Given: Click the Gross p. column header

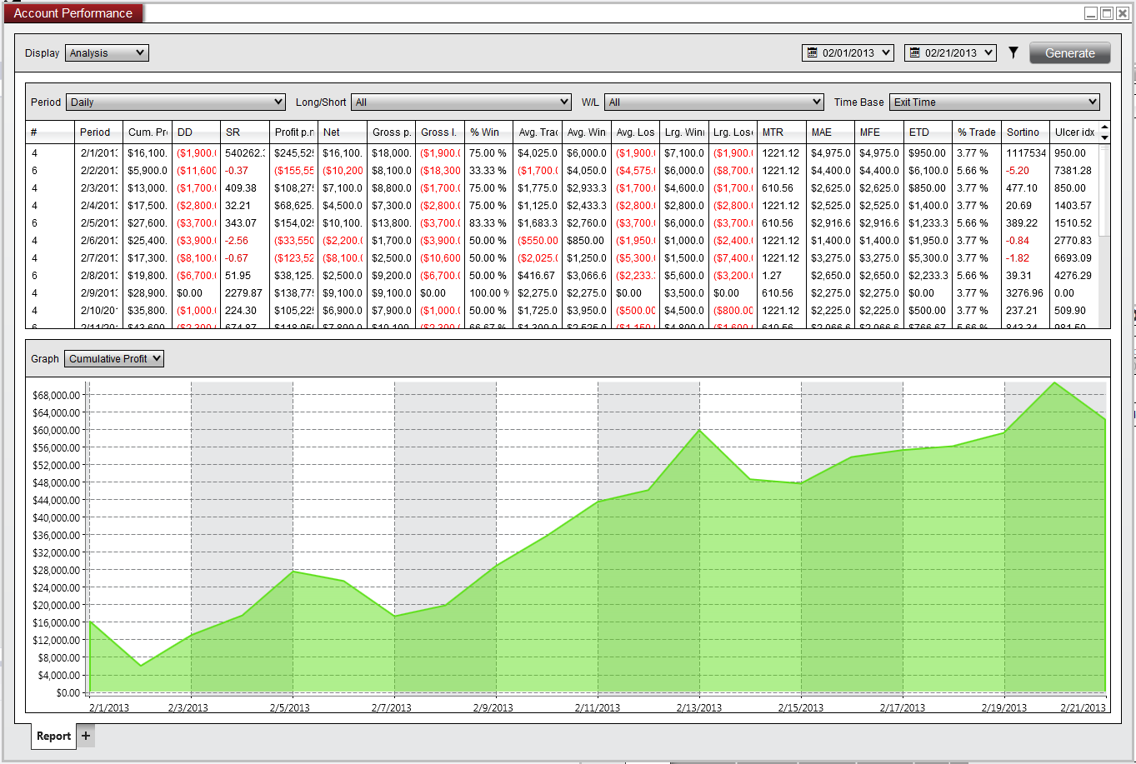Looking at the screenshot, I should 391,132.
